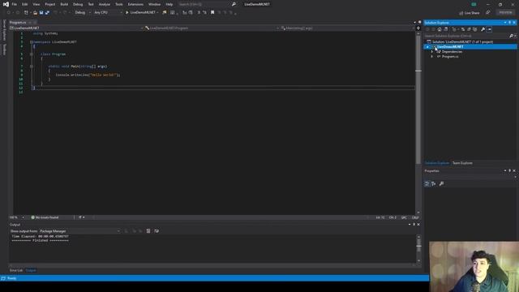This screenshot has width=519, height=292.
Task: Click the Alphabetical sort icon in Properties
Action: point(434,184)
